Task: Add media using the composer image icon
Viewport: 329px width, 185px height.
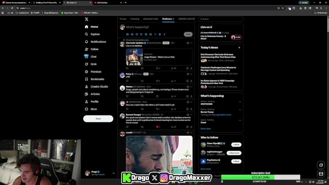Action: click(x=127, y=34)
